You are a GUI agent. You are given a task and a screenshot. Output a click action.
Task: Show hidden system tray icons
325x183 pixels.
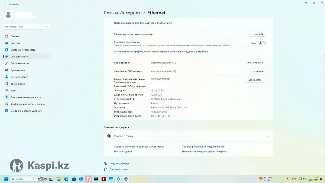(x=287, y=179)
